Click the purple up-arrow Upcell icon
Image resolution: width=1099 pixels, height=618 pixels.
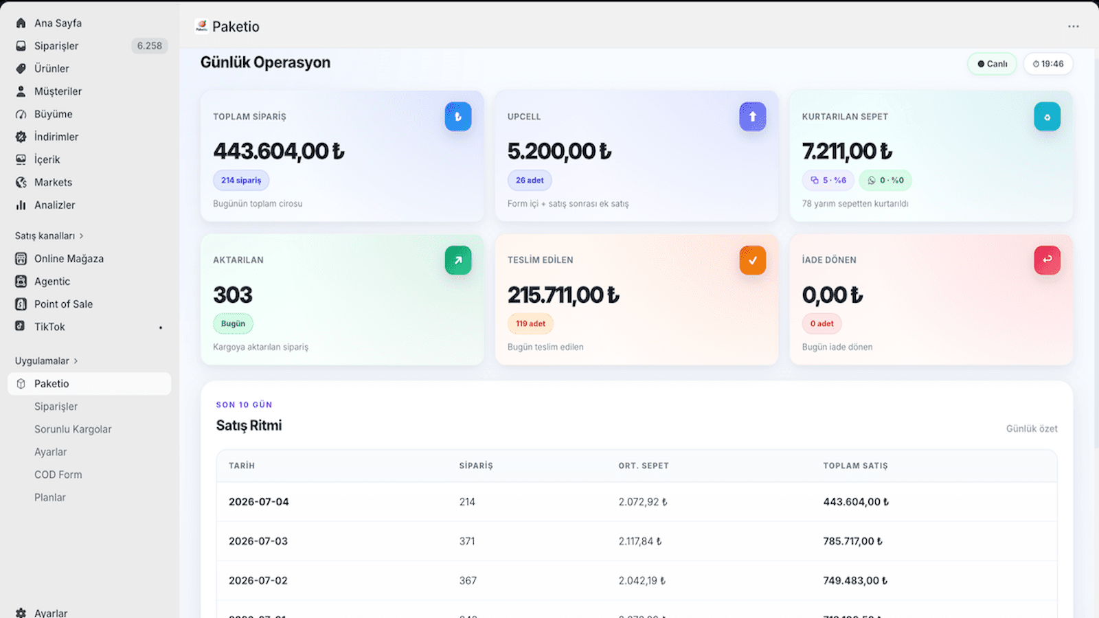point(753,117)
